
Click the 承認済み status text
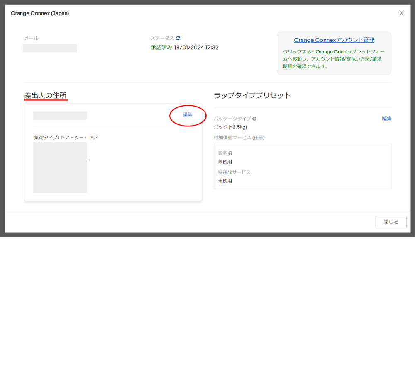[161, 48]
